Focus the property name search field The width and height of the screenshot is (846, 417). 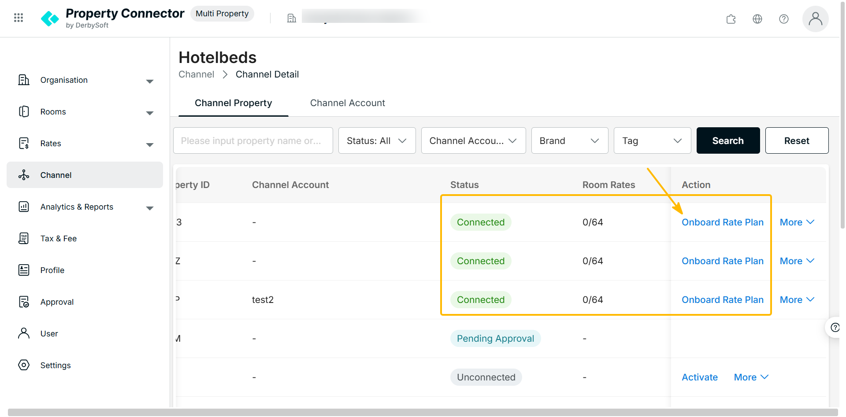click(x=253, y=140)
